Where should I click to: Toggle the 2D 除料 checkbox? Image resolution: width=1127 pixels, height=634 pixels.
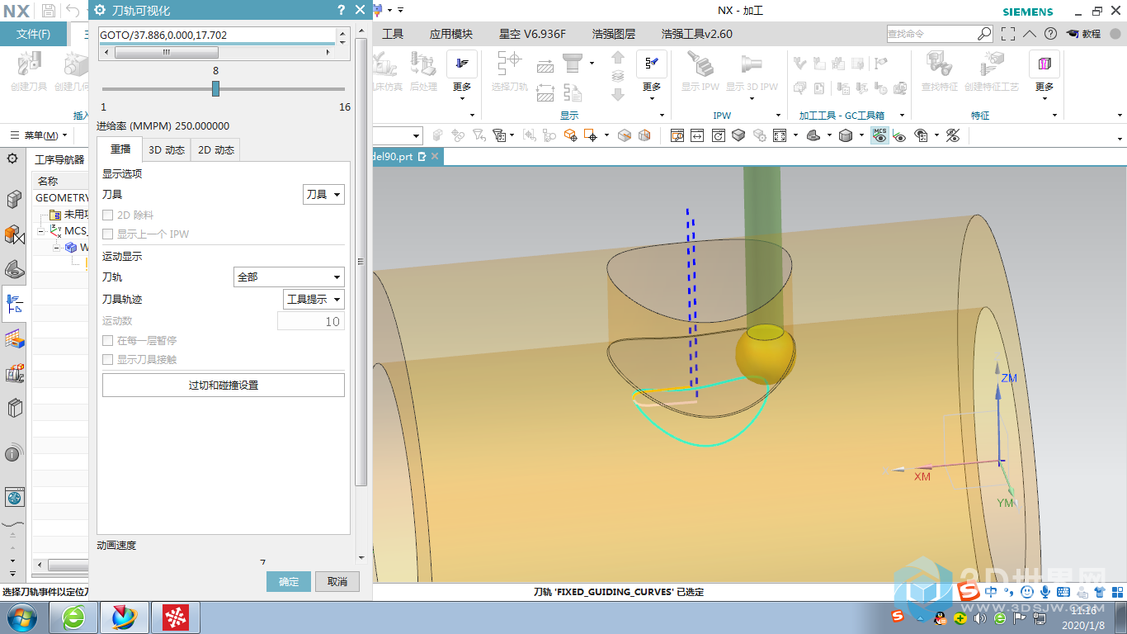pyautogui.click(x=107, y=215)
